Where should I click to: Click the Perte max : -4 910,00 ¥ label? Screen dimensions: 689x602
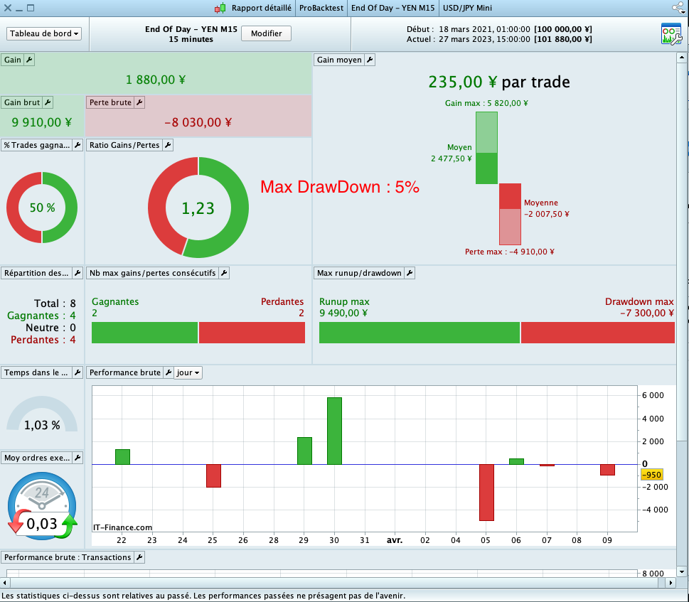tap(510, 252)
